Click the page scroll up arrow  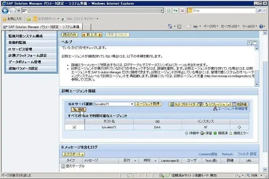[x=265, y=33]
